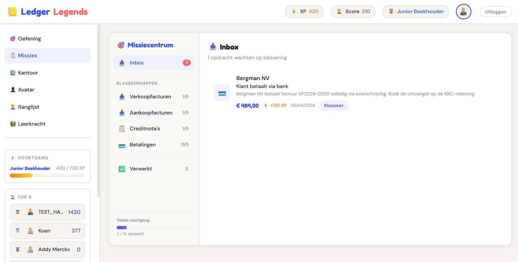Click the XP lightning bolt icon in the header
The image size is (518, 262).
pos(293,11)
